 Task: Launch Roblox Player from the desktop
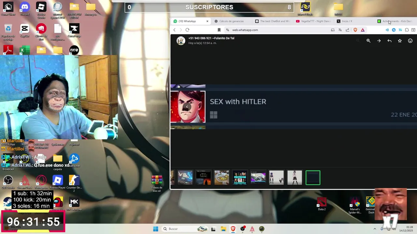click(x=58, y=182)
